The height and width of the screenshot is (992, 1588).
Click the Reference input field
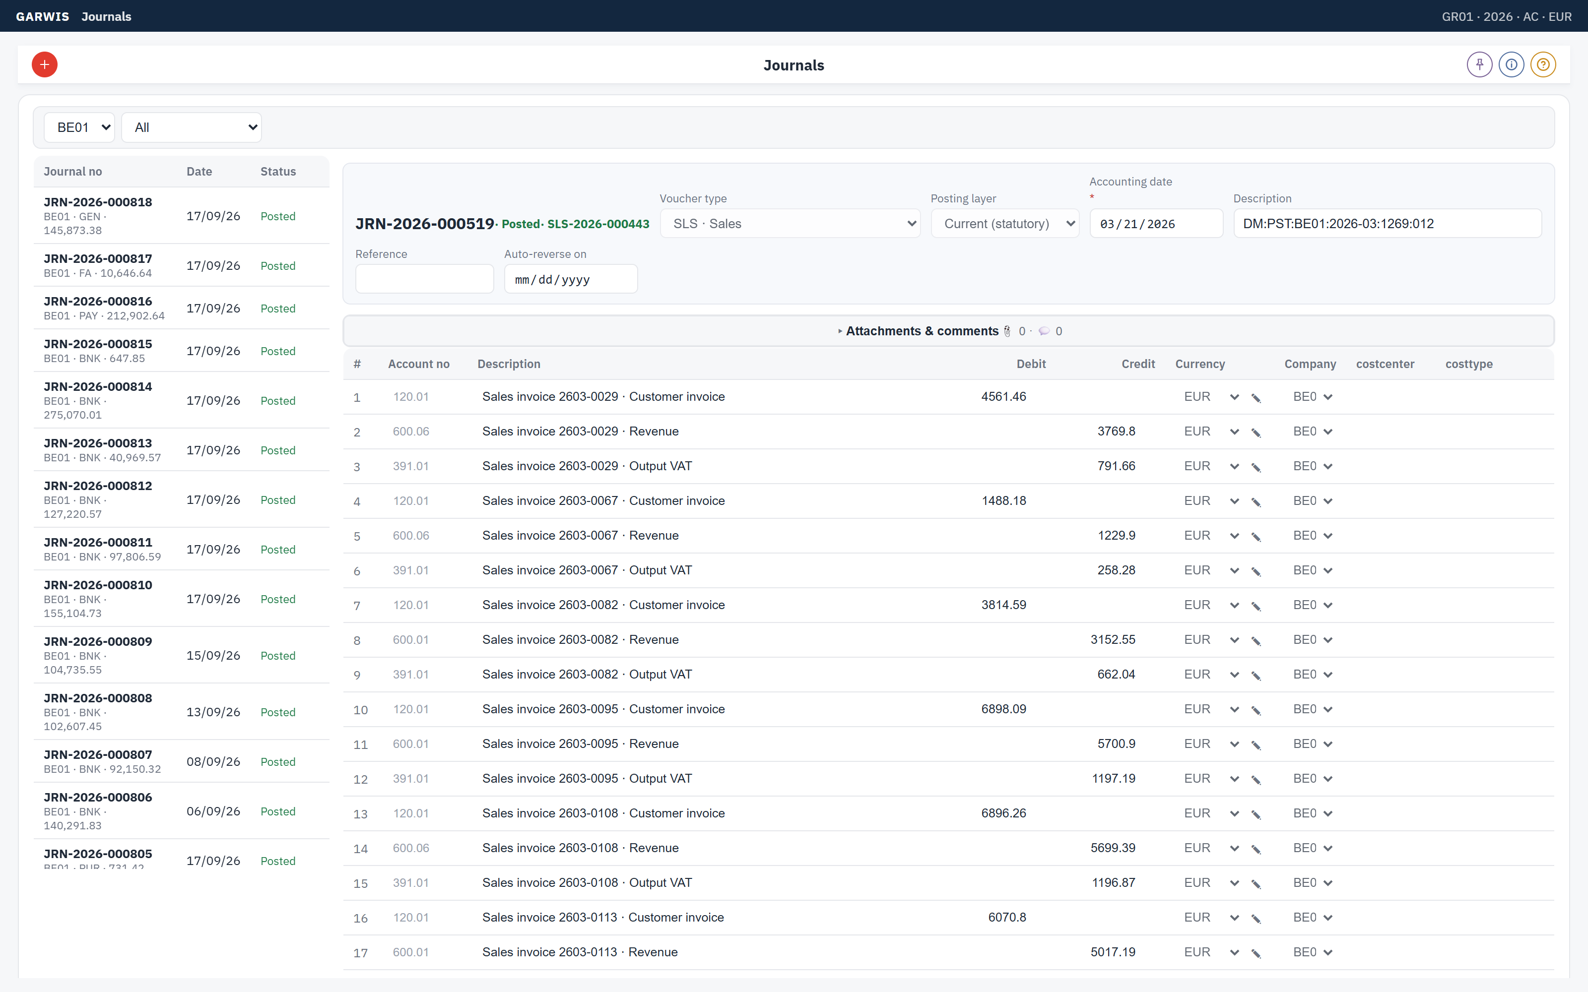[x=425, y=279]
